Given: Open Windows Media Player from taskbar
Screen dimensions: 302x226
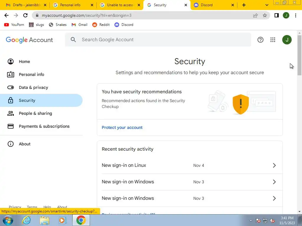Looking at the screenshot, I should 62,220.
